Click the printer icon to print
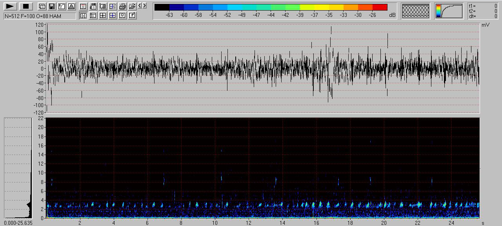 pyautogui.click(x=122, y=6)
